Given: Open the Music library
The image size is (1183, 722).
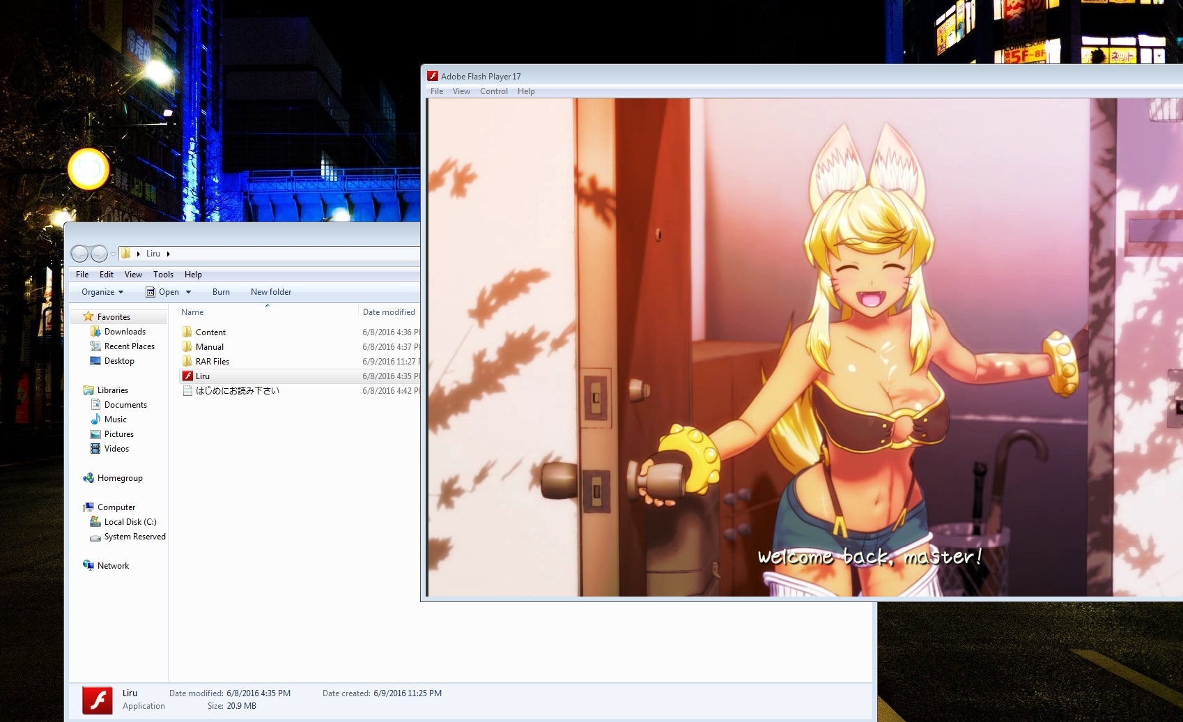Looking at the screenshot, I should [x=116, y=420].
